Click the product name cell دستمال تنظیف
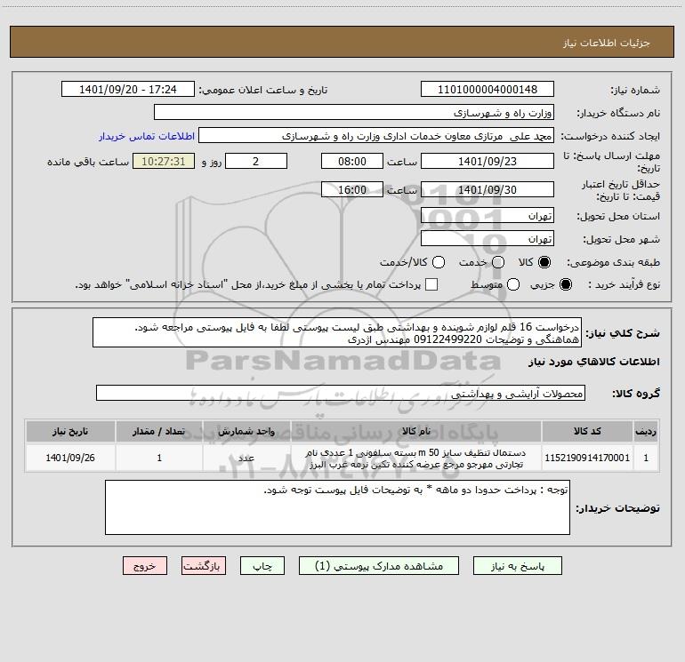 [416, 458]
